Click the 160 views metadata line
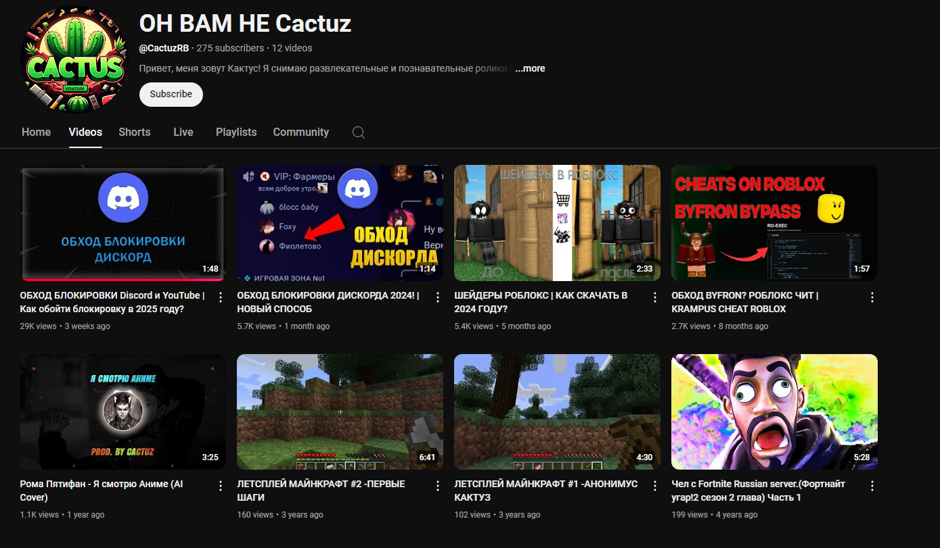Viewport: 940px width, 548px height. tap(280, 515)
